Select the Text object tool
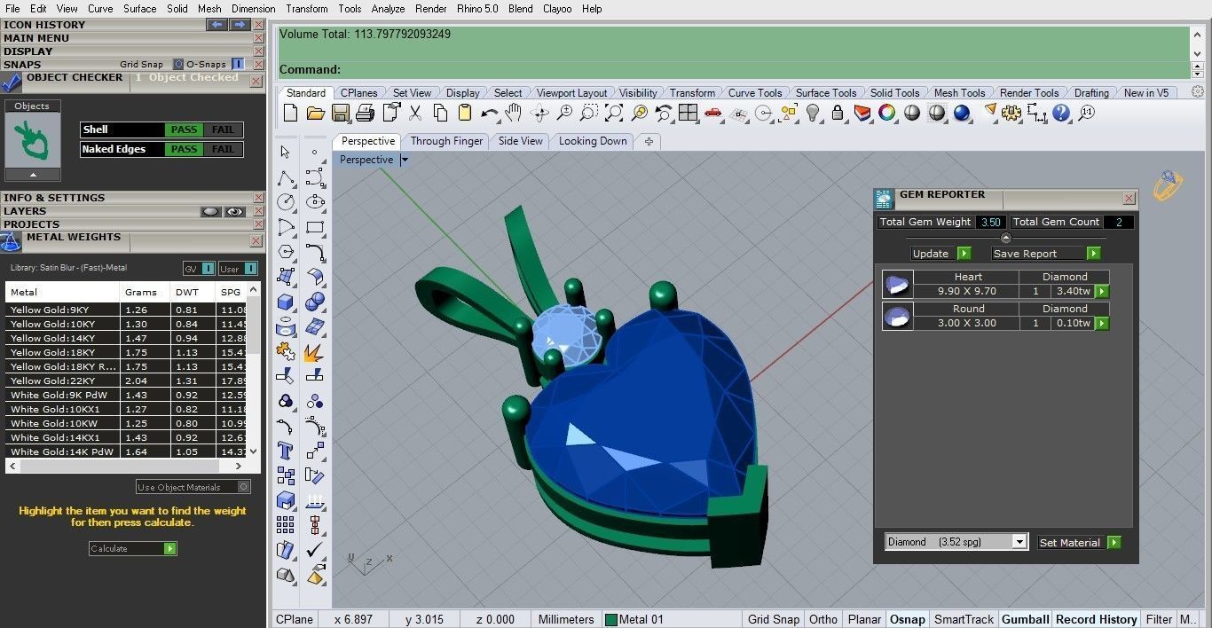The height and width of the screenshot is (628, 1212). [285, 451]
